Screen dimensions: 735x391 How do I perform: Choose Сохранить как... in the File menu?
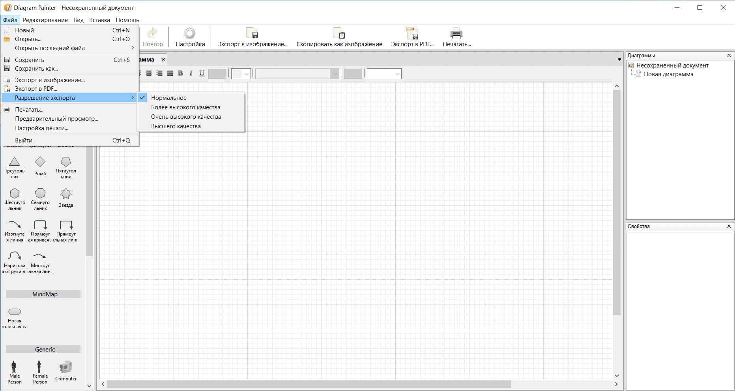(x=69, y=69)
